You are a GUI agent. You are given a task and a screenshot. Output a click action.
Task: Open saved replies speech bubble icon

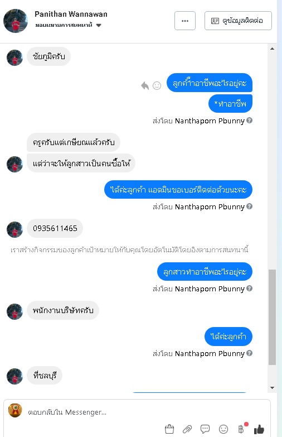(205, 429)
